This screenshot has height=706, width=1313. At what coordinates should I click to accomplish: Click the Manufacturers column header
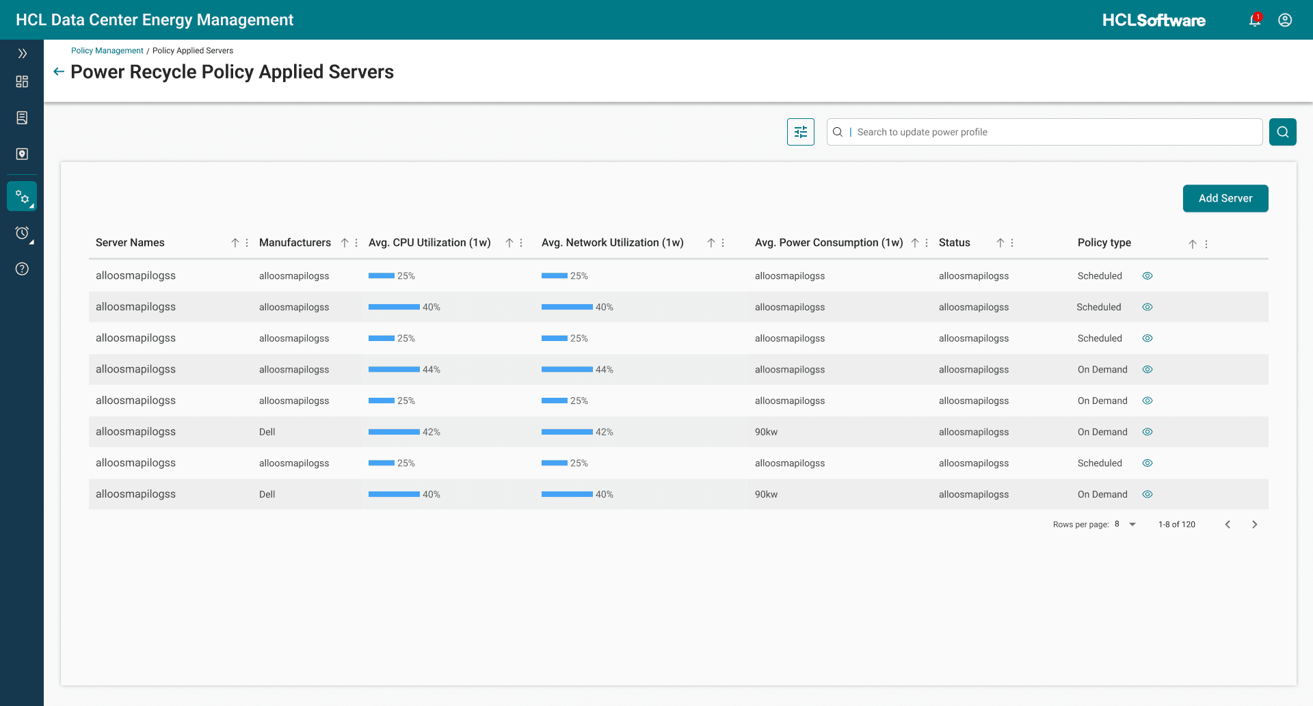pos(295,243)
